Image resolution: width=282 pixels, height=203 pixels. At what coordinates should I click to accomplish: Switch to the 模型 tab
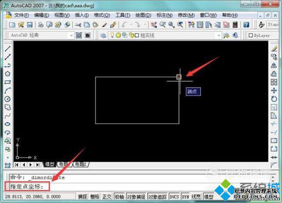pos(50,164)
